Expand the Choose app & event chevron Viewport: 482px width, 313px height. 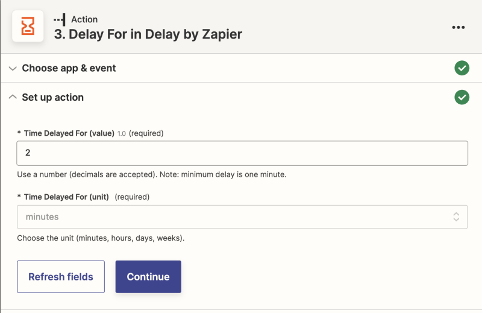coord(13,68)
